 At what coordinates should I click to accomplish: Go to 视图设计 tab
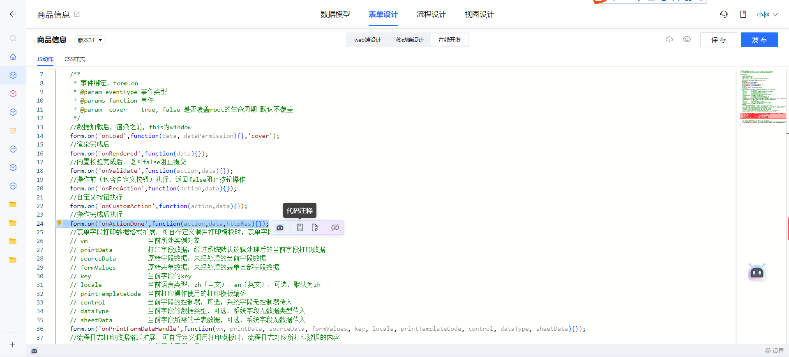479,14
